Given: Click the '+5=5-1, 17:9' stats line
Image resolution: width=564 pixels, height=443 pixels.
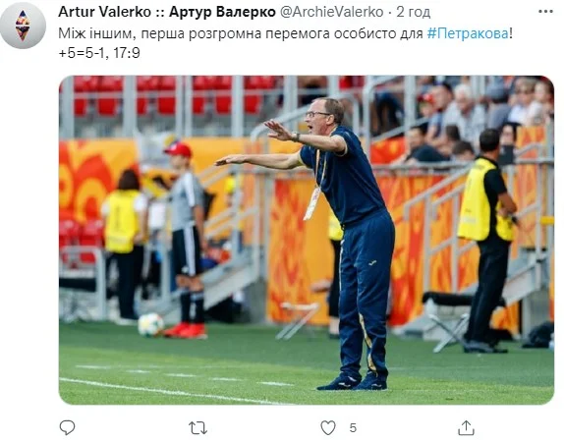Looking at the screenshot, I should (x=99, y=53).
